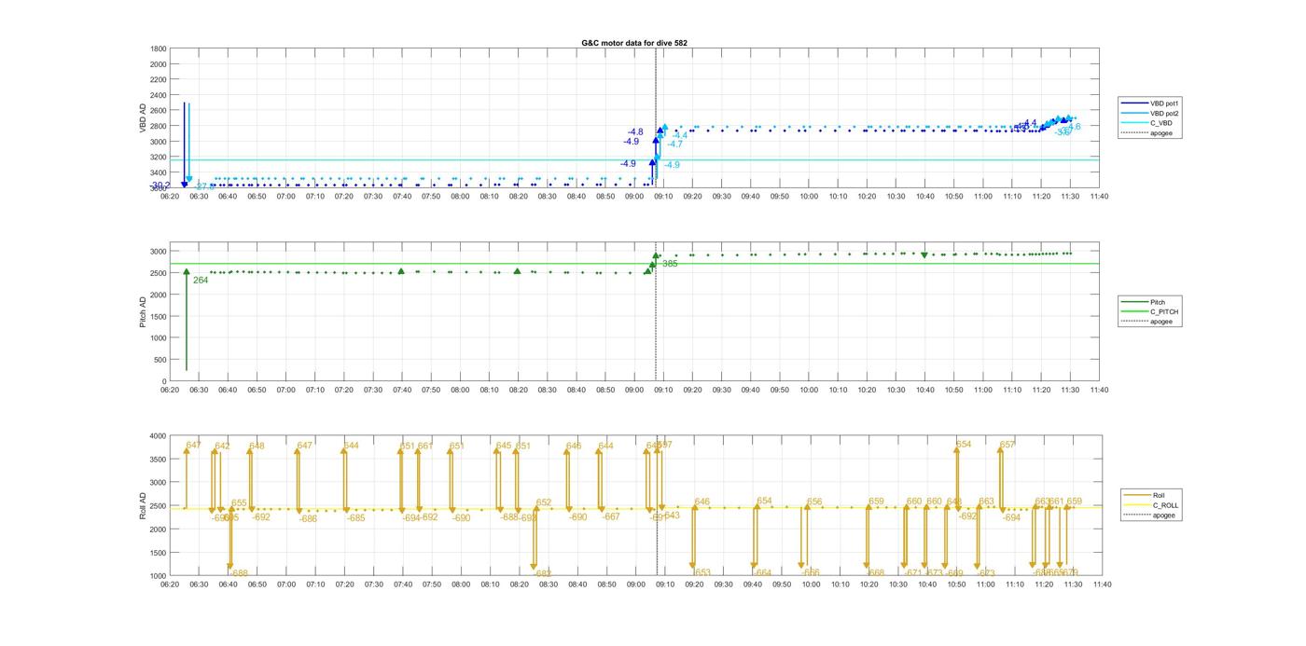
Task: Click the light blue '-4.7' VBD annotation
Action: pyautogui.click(x=674, y=144)
